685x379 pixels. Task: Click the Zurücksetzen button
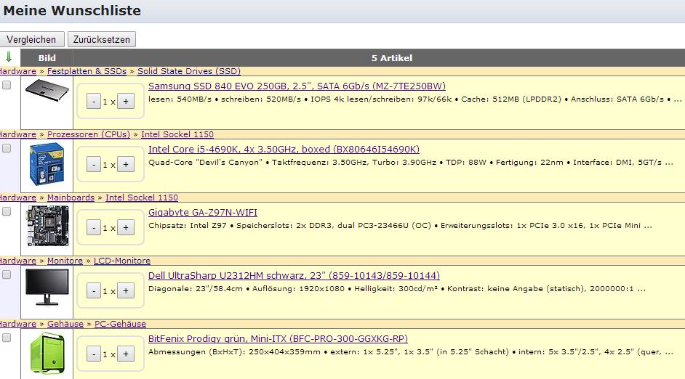(x=101, y=39)
